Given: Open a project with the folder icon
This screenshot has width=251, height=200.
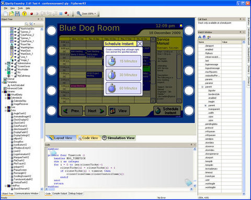Looking at the screenshot, I should pyautogui.click(x=12, y=14).
